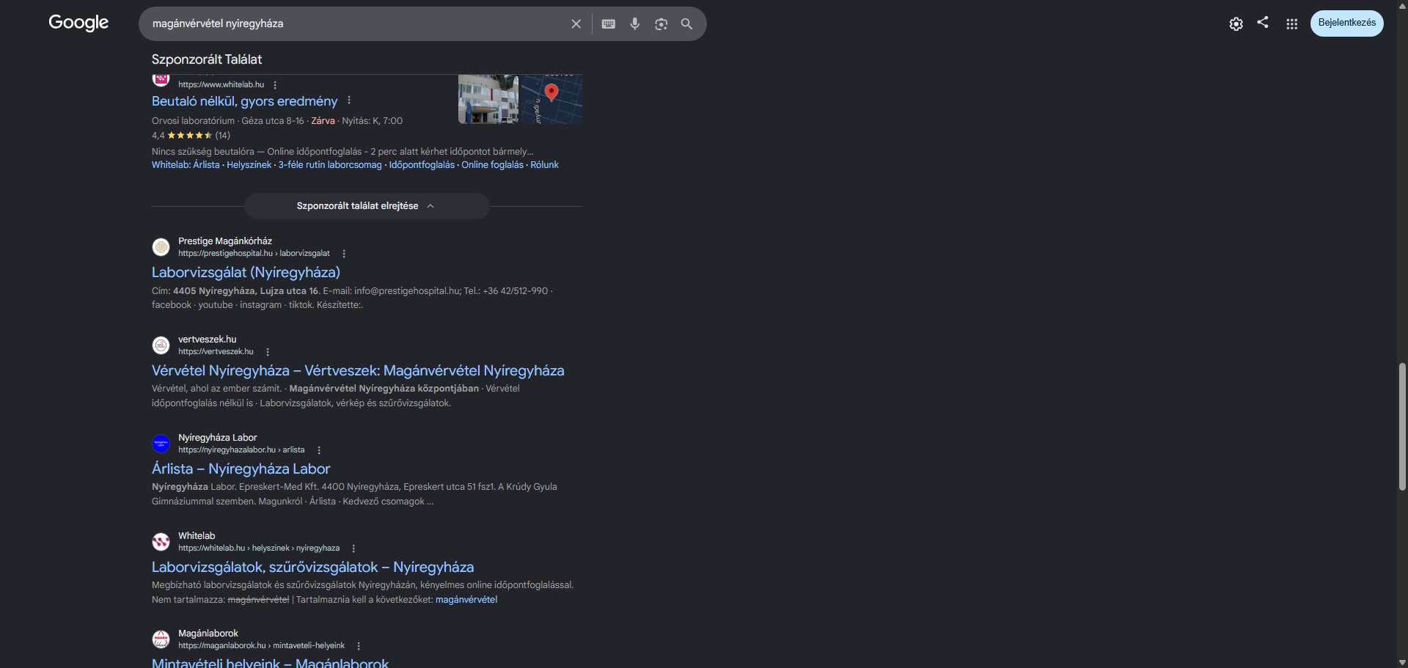Click the Google logo
The height and width of the screenshot is (668, 1408).
coord(78,23)
